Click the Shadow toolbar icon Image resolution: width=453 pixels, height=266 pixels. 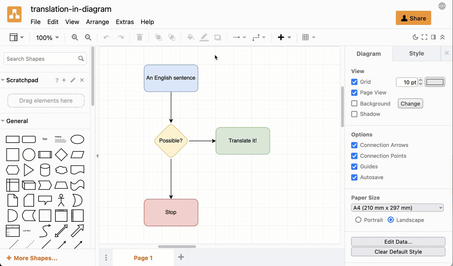(x=218, y=37)
